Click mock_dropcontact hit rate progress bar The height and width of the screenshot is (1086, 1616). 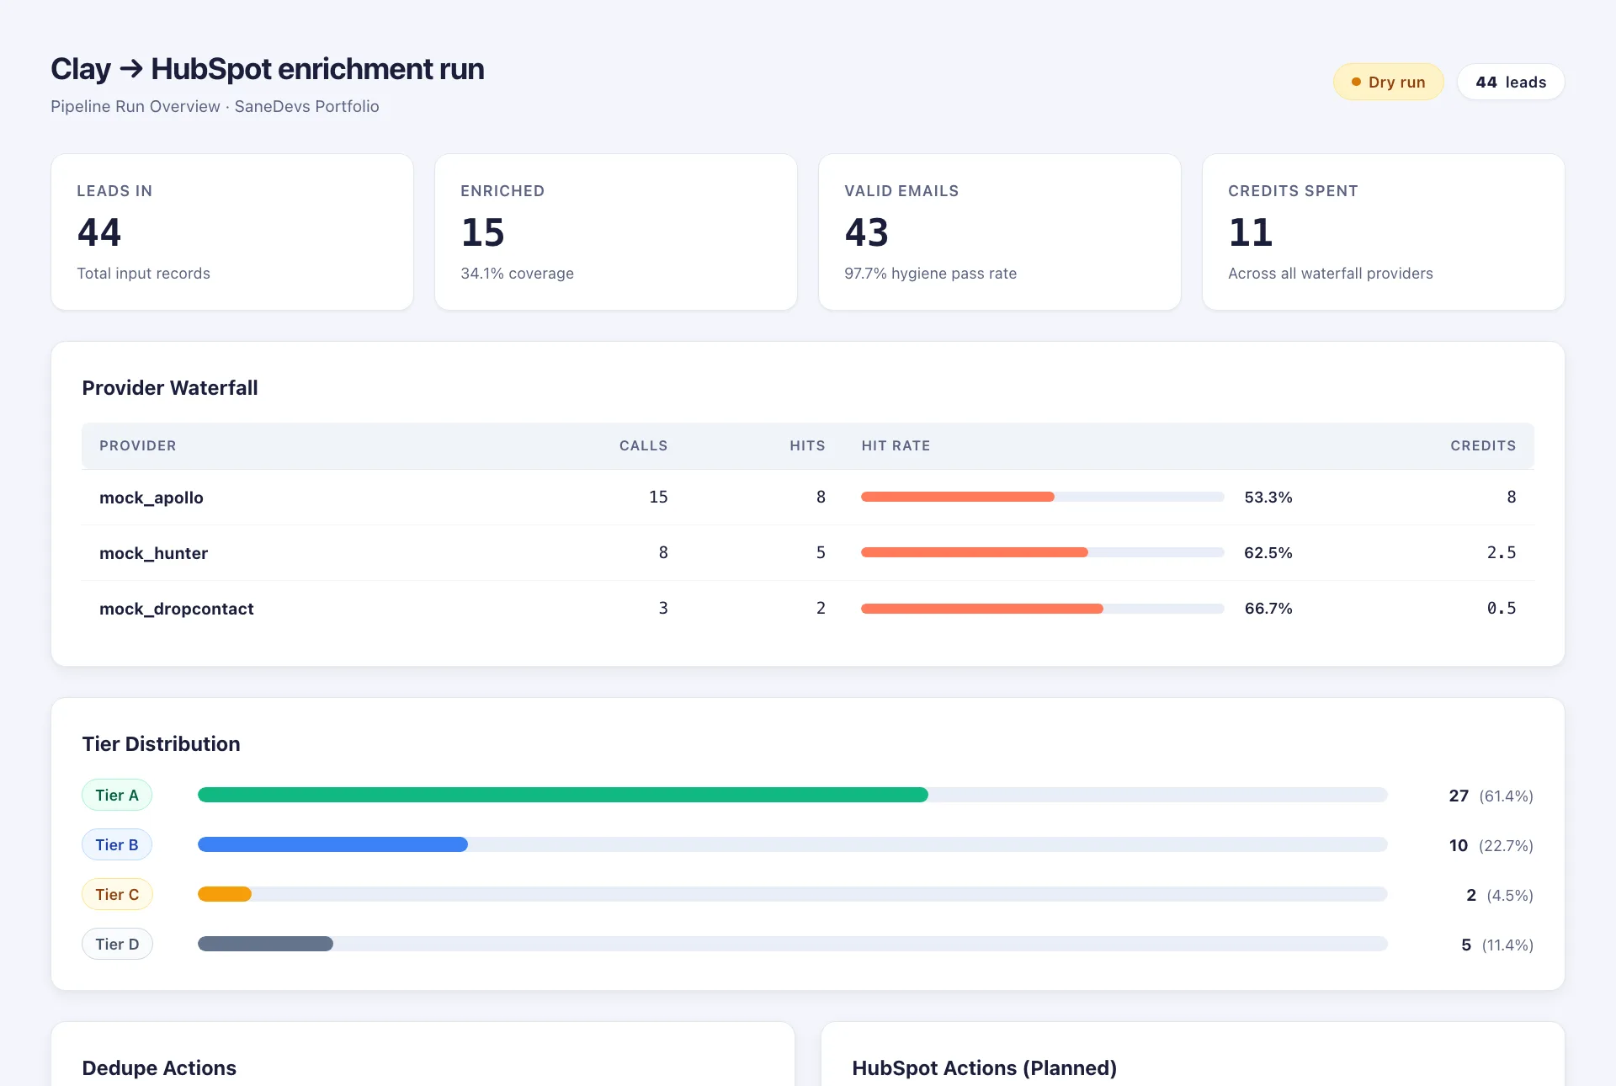pos(1042,609)
